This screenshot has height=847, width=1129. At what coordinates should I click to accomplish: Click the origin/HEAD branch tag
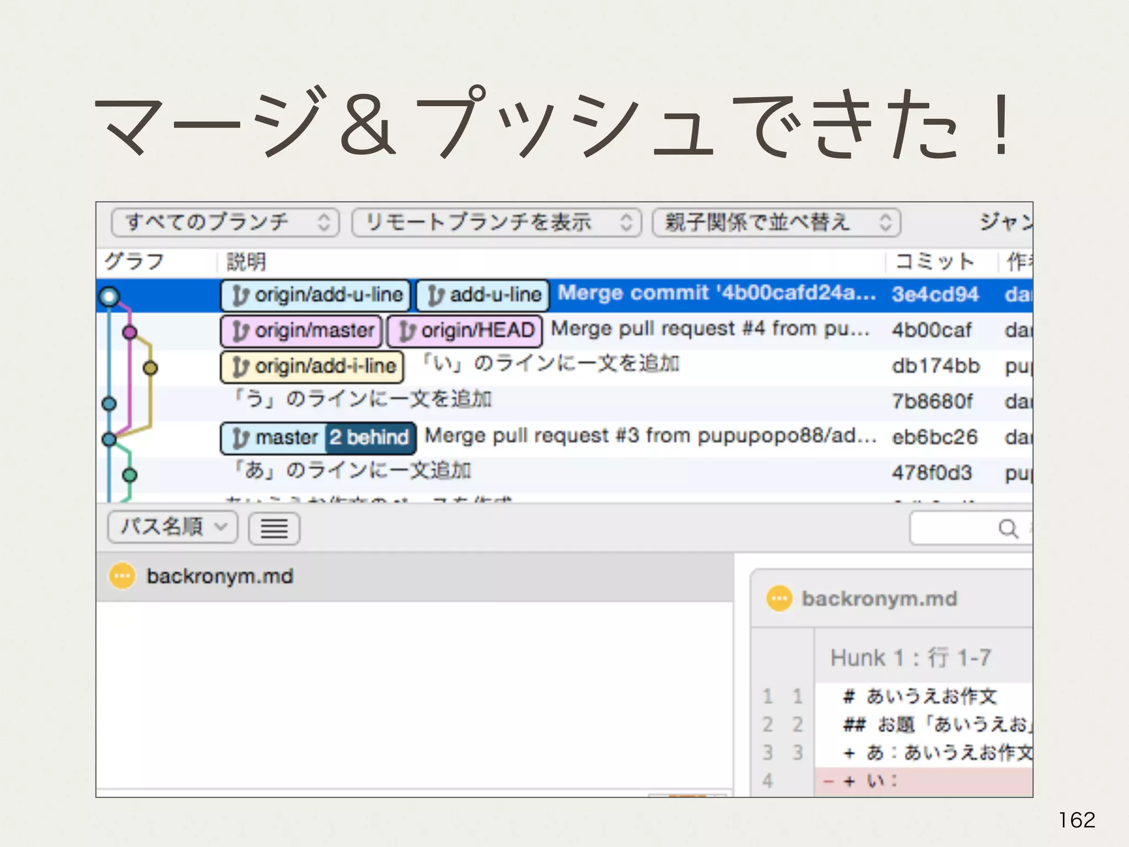tap(465, 331)
